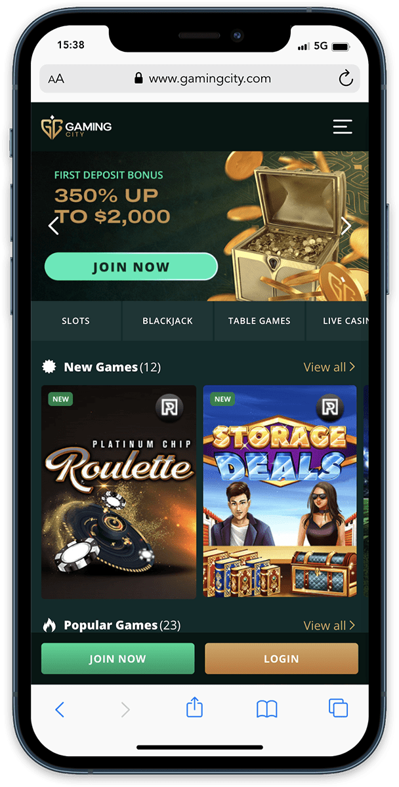399x787 pixels.
Task: Click provider badge on Platinum Chip Roulette
Action: (169, 407)
